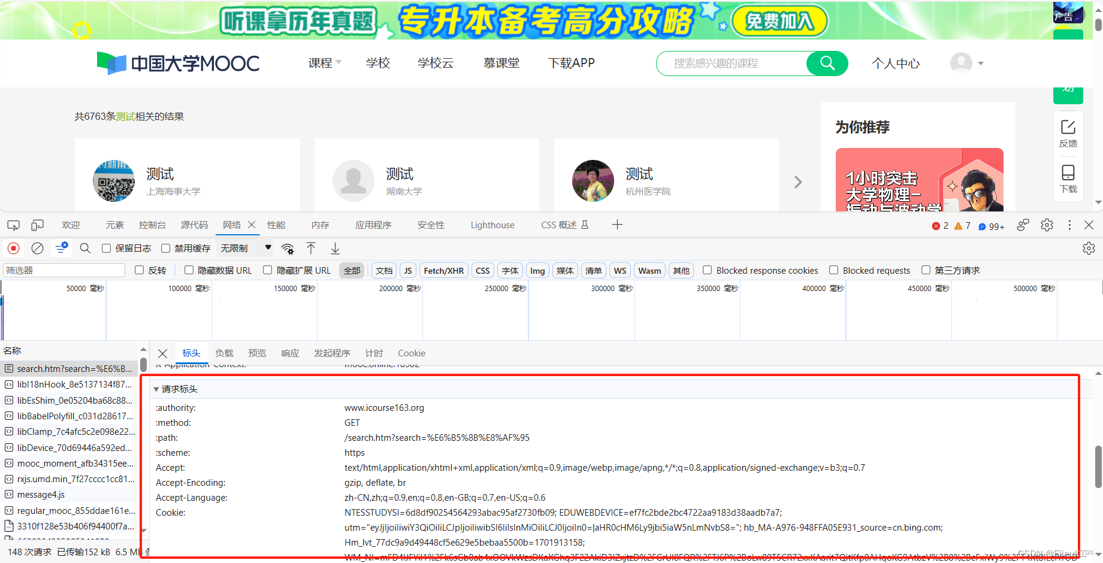Toggle Blocked response cookies checkbox
1103x563 pixels.
[707, 270]
